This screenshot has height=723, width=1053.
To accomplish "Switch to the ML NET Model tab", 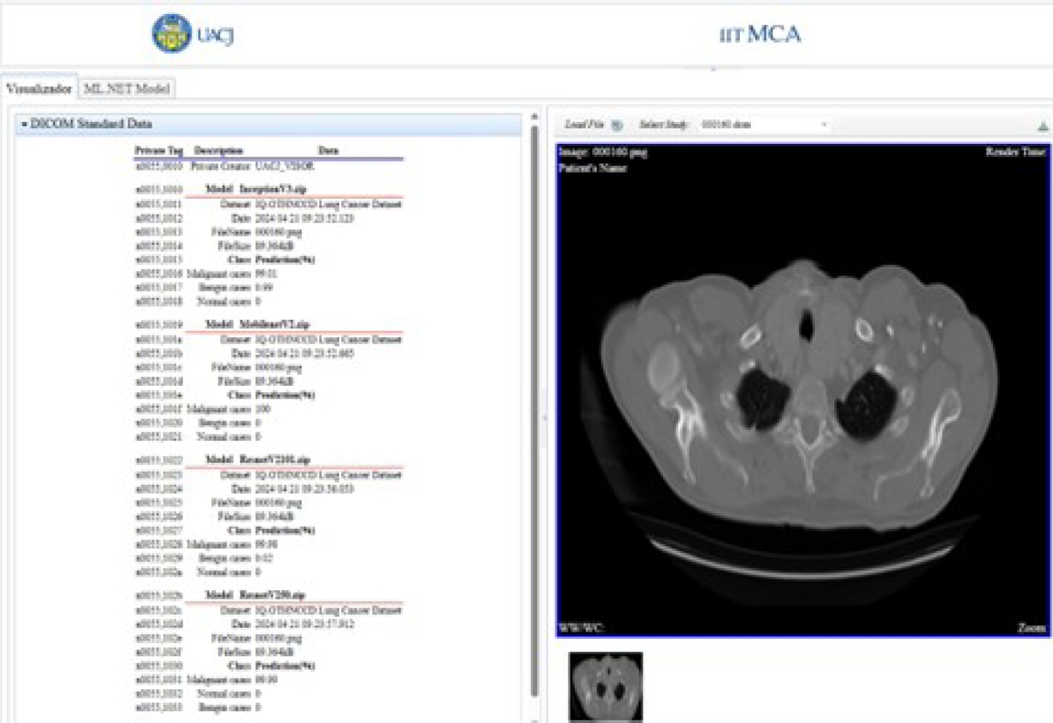I will click(129, 88).
